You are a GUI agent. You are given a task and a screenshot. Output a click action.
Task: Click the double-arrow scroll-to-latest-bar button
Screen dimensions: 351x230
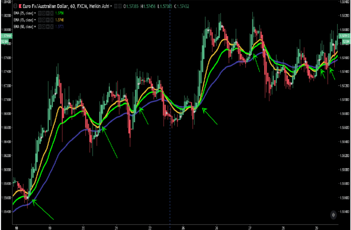click(x=333, y=215)
